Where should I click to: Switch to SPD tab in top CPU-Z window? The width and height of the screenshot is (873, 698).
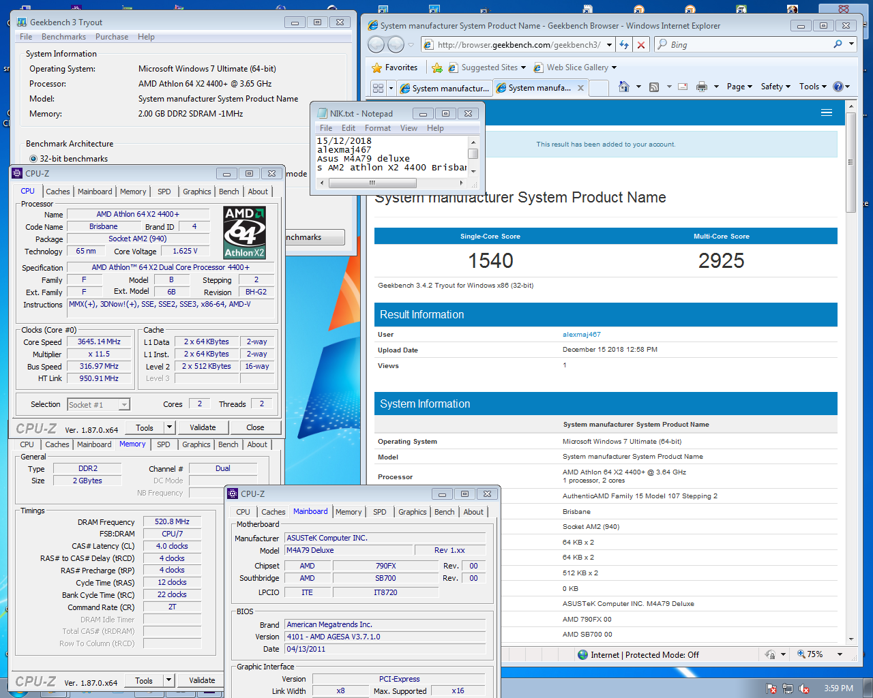pyautogui.click(x=164, y=192)
